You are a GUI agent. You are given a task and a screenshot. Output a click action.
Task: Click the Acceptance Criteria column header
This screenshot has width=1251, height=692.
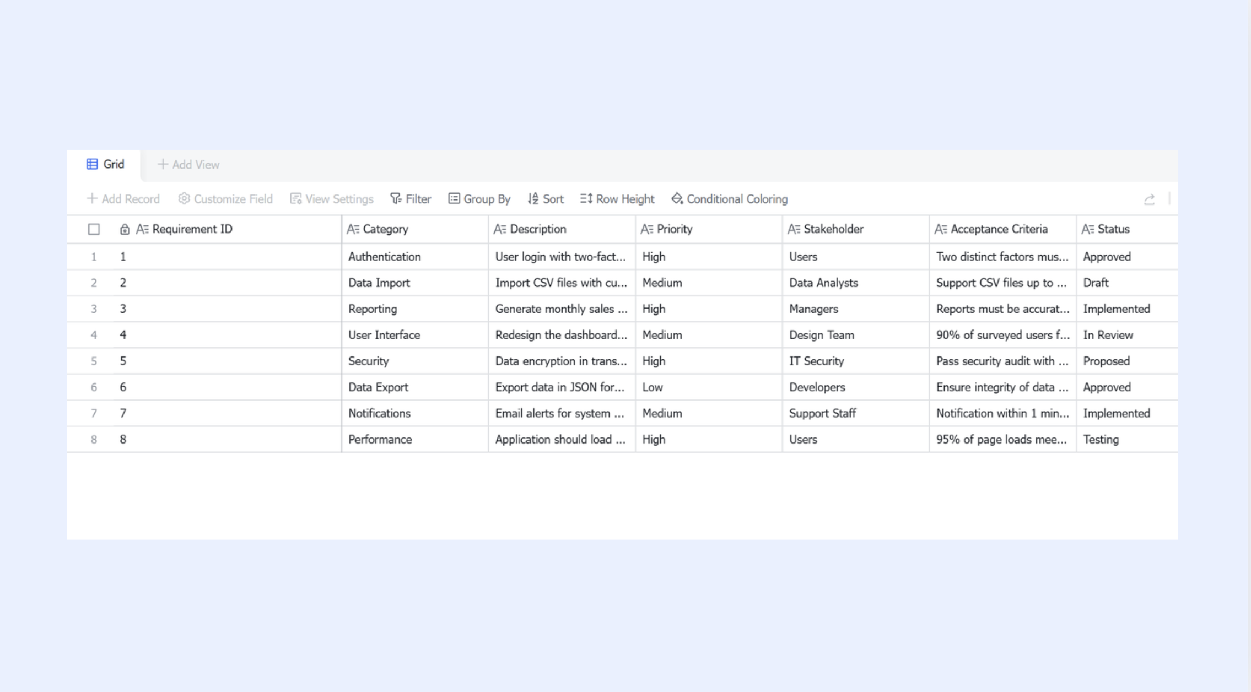click(1002, 229)
